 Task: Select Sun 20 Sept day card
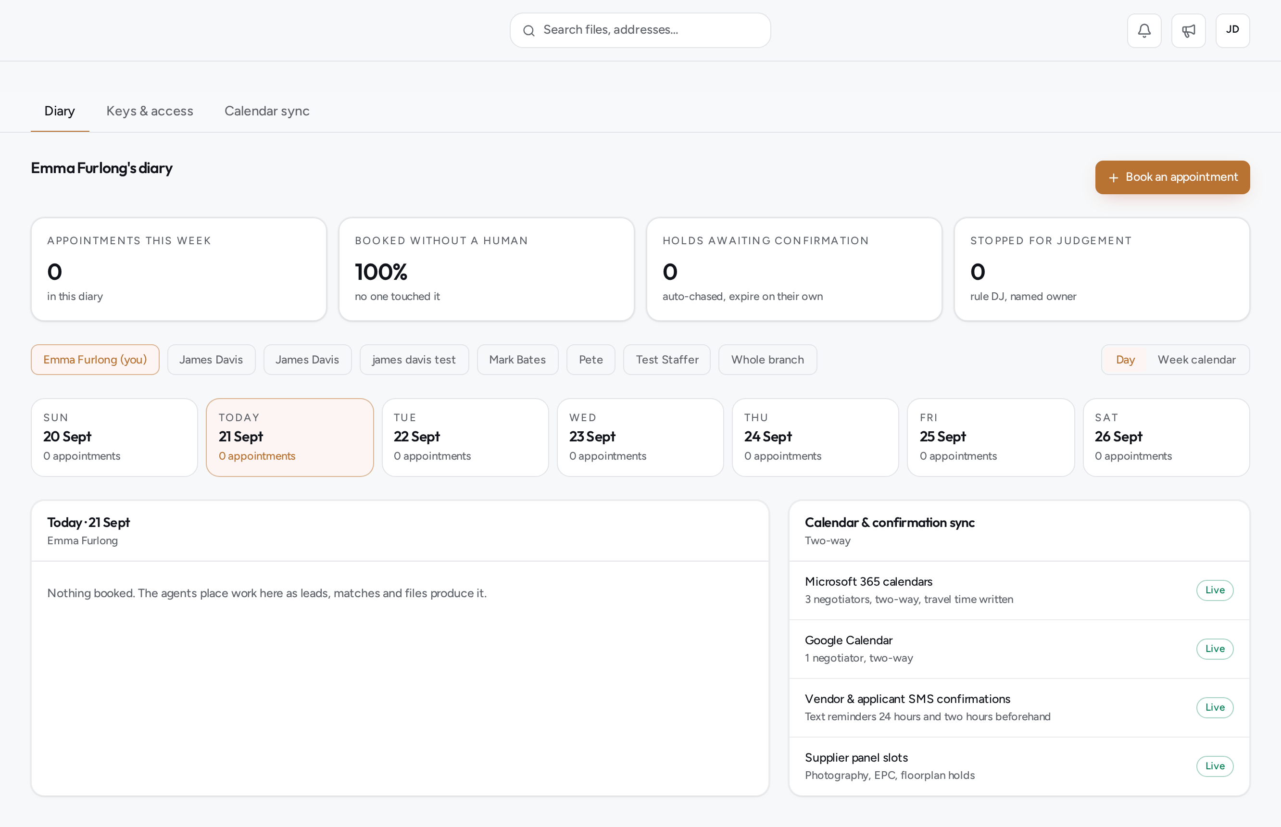[114, 437]
